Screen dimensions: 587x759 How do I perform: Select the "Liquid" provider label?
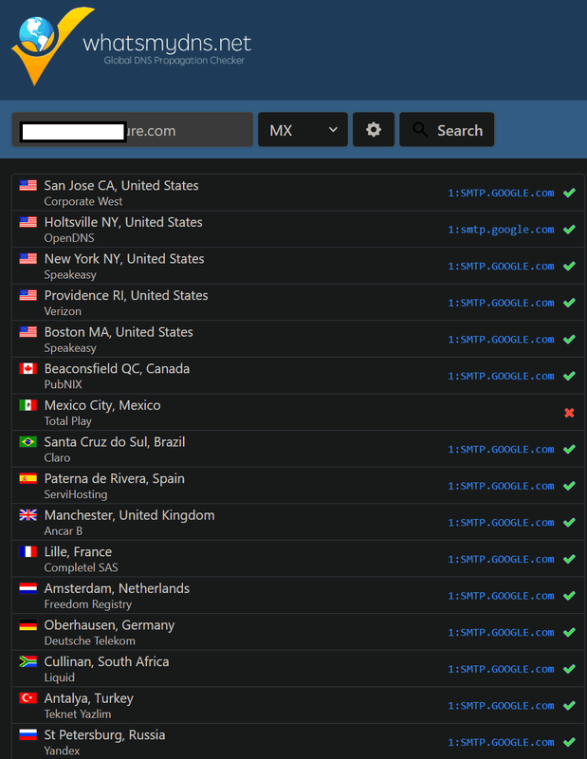(x=60, y=677)
